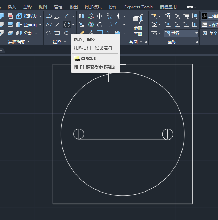Screen dimensions: 218x220
Task: Select the Trim scissors tool
Action: 118,16
